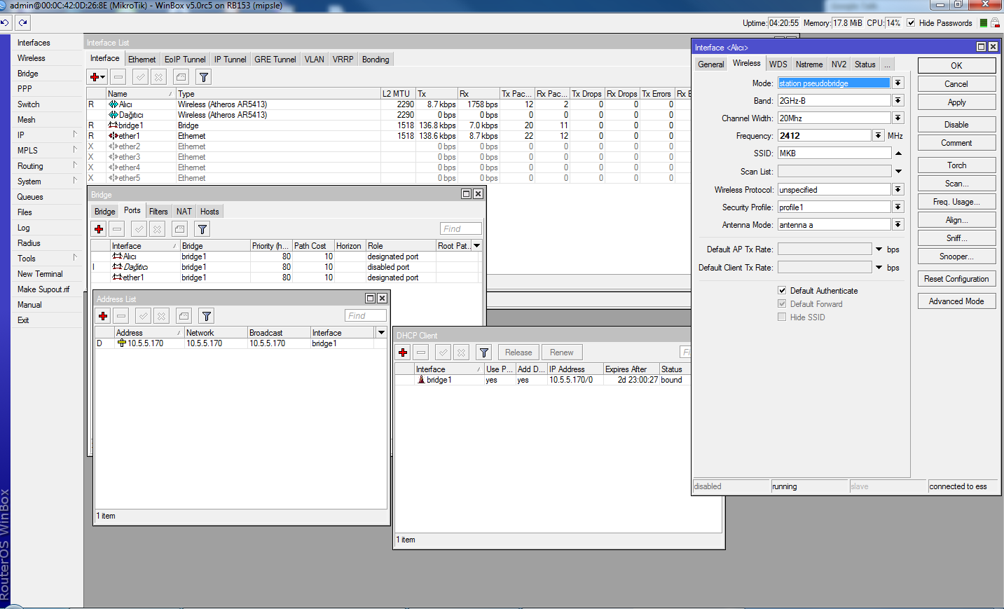Click the OK button
The width and height of the screenshot is (1004, 609).
(956, 65)
